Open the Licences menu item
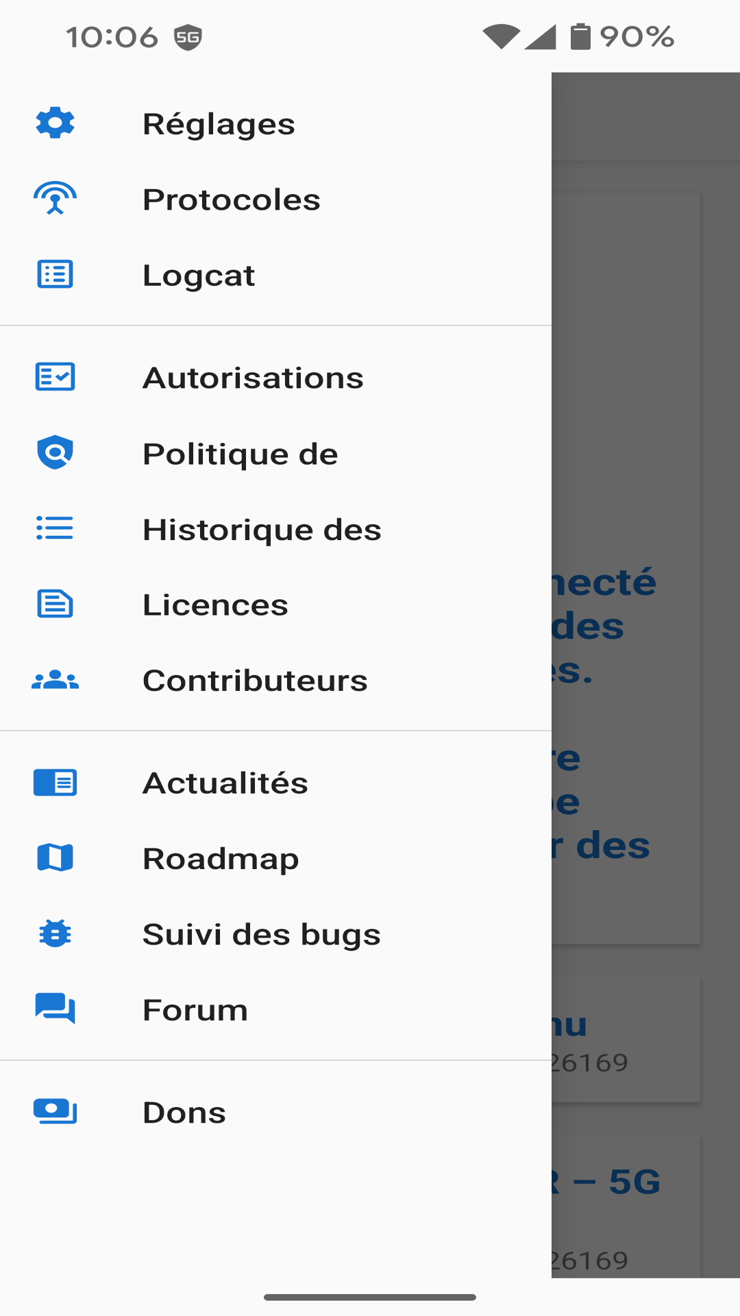The image size is (740, 1316). (215, 605)
